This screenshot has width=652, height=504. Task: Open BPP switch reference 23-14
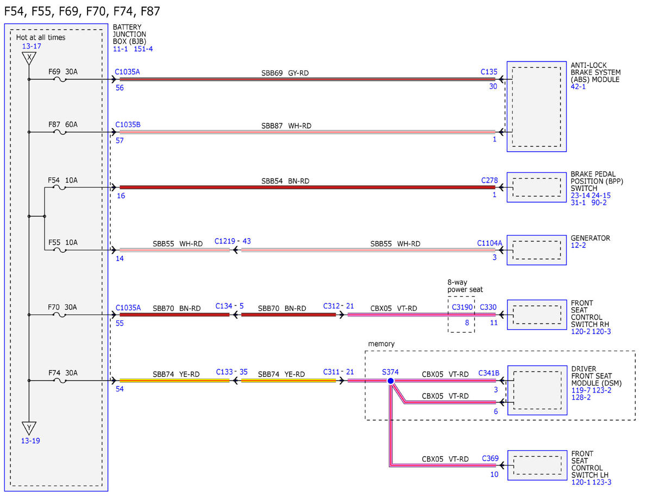580,195
